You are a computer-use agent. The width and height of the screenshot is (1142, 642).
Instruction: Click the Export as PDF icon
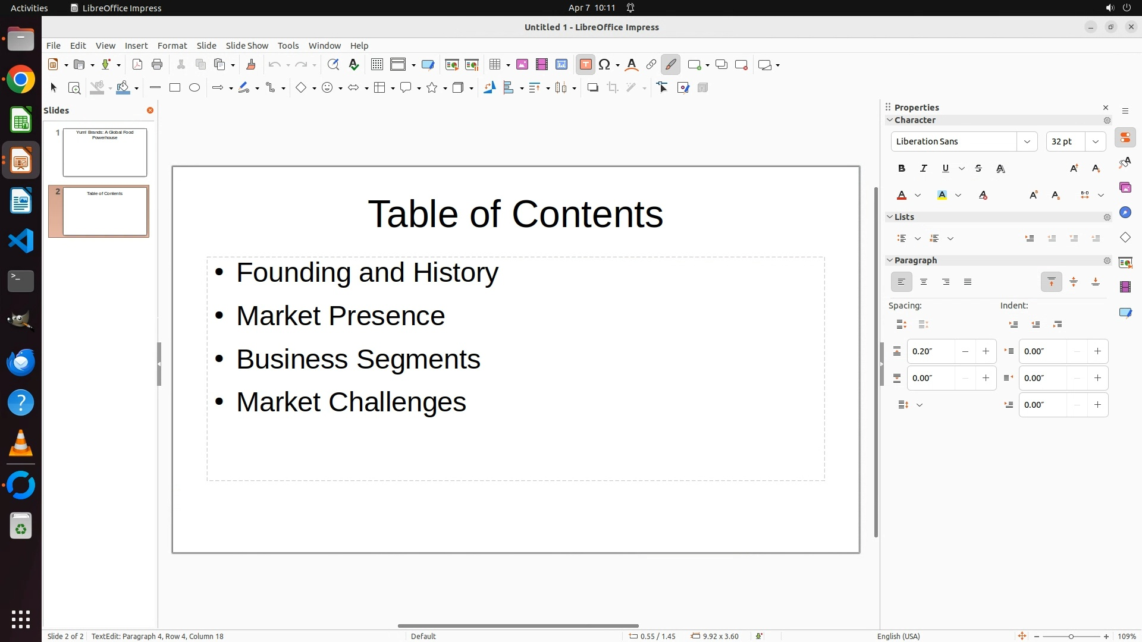pyautogui.click(x=137, y=65)
